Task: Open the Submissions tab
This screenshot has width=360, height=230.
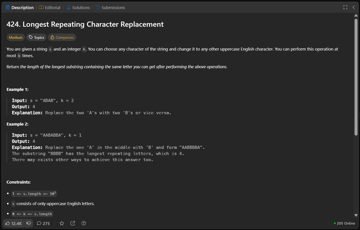Action: 110,7
